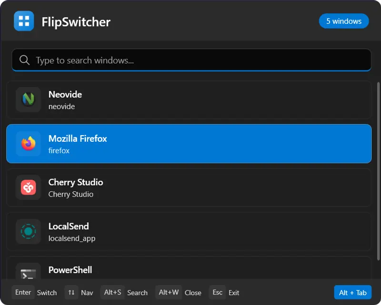Screen dimensions: 381x305
Task: Click the Cherry Studio icon
Action: coord(28,187)
